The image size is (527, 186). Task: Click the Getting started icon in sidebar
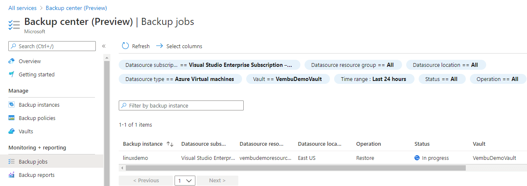(11, 74)
